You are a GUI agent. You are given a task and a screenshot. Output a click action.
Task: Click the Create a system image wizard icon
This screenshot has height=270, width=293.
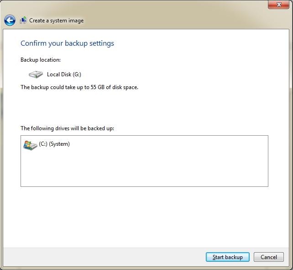coord(23,20)
